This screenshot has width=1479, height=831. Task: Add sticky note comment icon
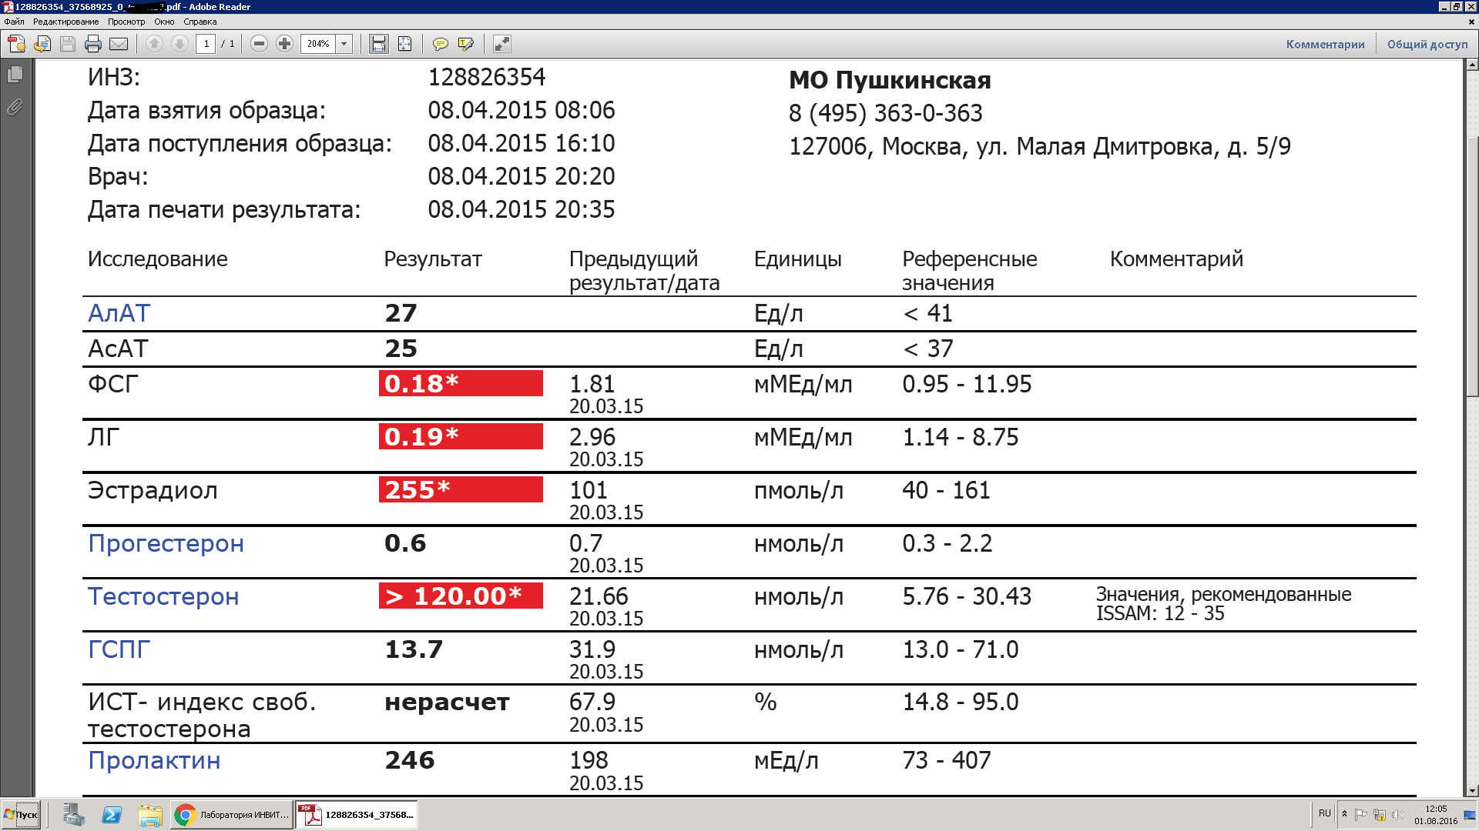tap(441, 44)
